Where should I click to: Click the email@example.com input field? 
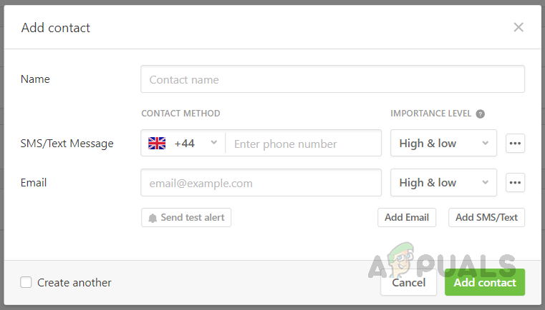(261, 182)
